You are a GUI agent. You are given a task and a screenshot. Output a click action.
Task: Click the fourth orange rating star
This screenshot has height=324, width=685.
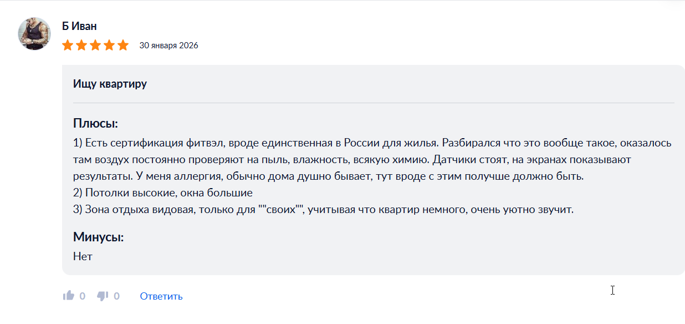coord(109,45)
